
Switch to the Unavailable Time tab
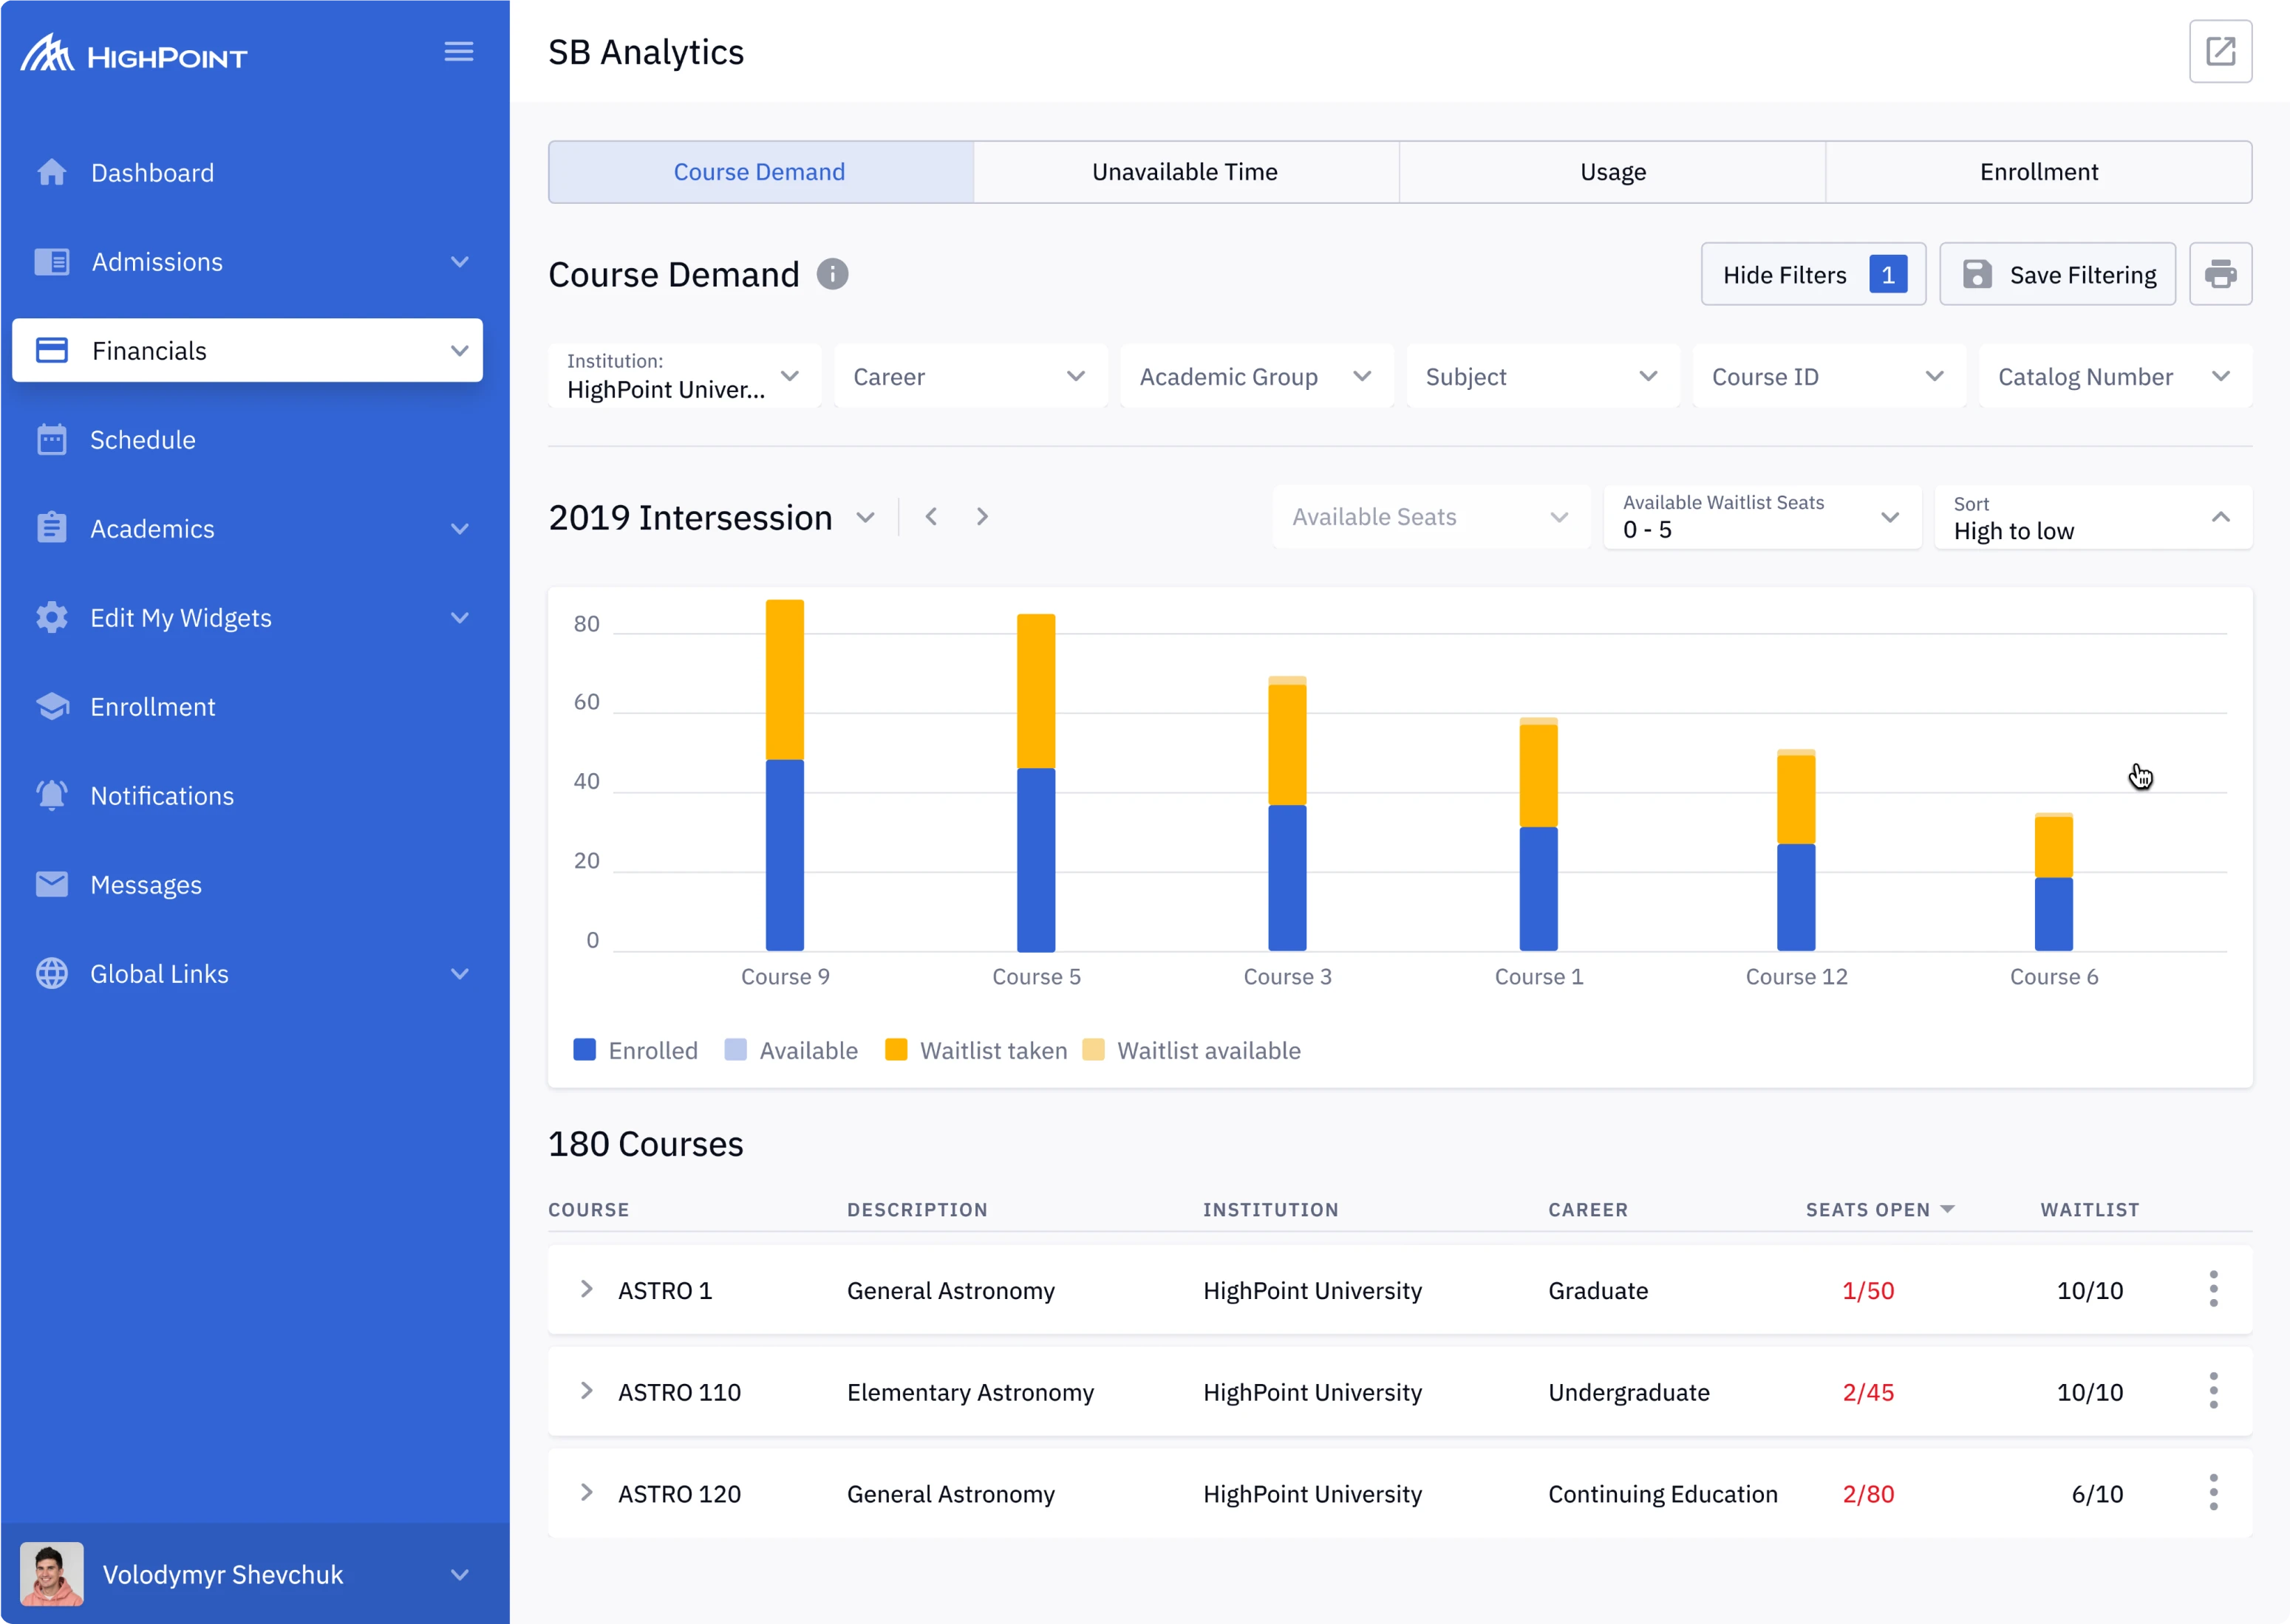[x=1185, y=171]
